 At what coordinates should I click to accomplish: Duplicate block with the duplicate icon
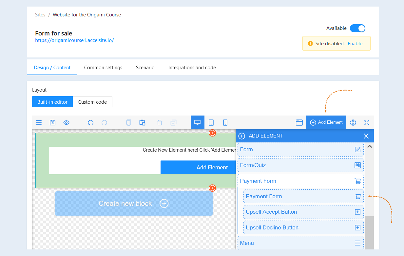point(173,123)
